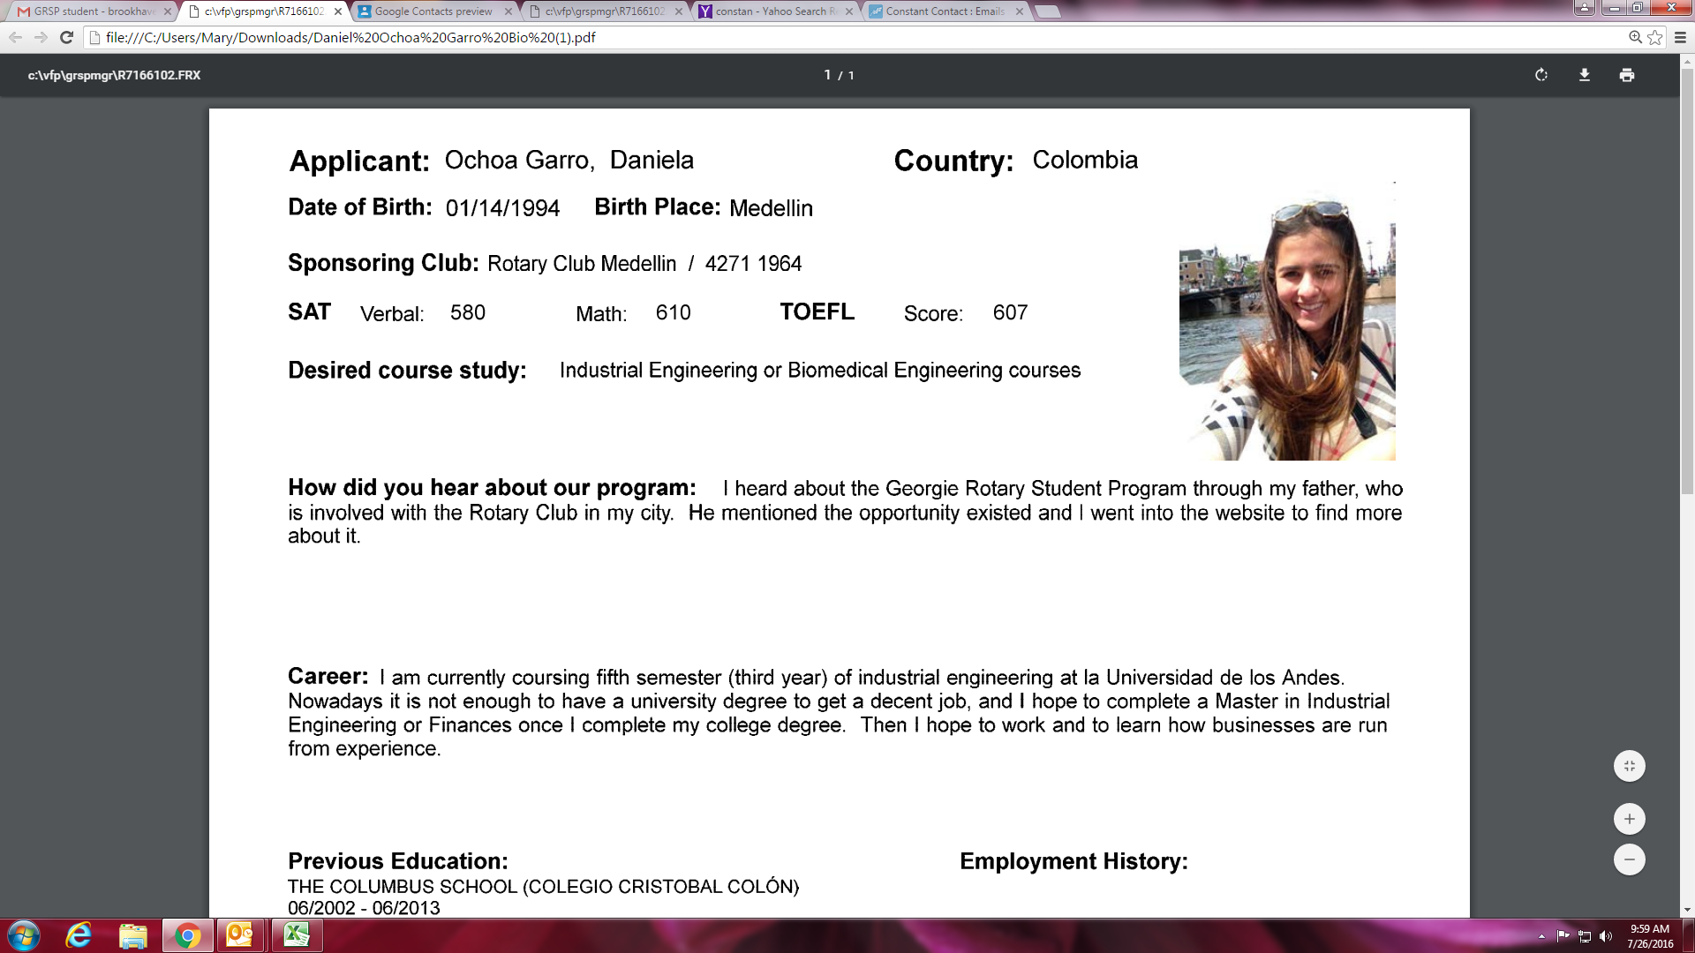The height and width of the screenshot is (953, 1695).
Task: Open the Constant Contact Emails tab
Action: [943, 11]
